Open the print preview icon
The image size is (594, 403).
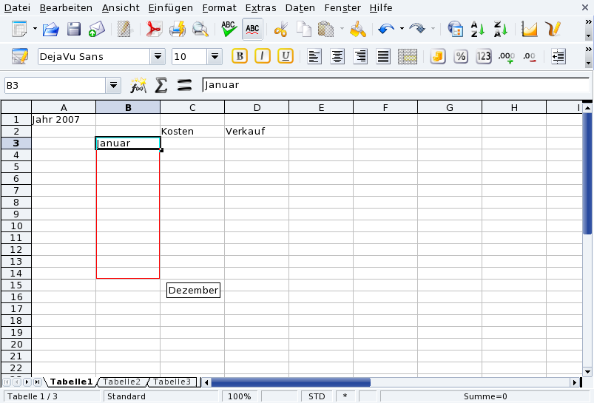click(x=200, y=30)
